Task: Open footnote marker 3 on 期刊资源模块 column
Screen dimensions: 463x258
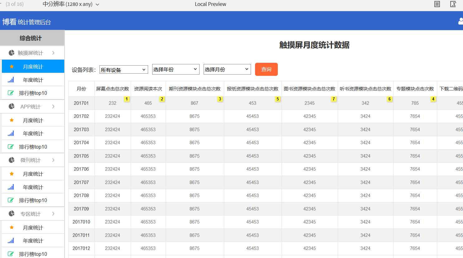Action: pyautogui.click(x=220, y=99)
